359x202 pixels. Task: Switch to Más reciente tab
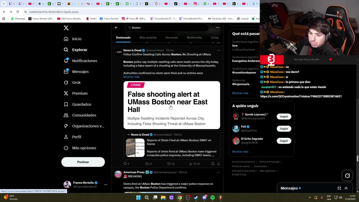(x=148, y=38)
